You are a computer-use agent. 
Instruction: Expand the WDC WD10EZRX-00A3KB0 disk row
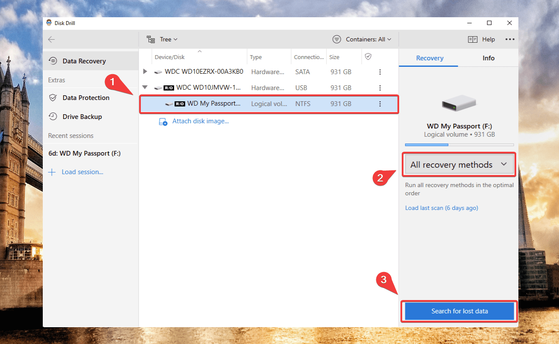coord(145,72)
